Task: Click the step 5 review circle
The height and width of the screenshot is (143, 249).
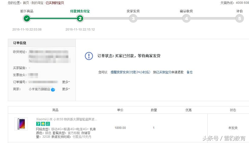Action: coord(239,18)
